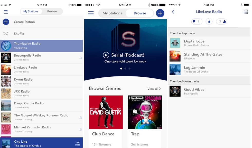Viewport: 252px width, 148px height.
Task: Open the Digital Love thumbed up track
Action: 194,43
